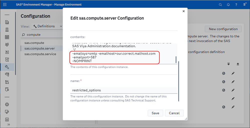Open the monitor-with-gear sidebar icon
The image size is (250, 128).
(7, 112)
